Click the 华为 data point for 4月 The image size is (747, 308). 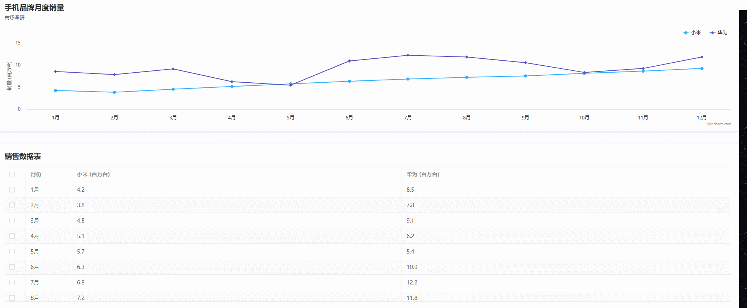coord(232,82)
